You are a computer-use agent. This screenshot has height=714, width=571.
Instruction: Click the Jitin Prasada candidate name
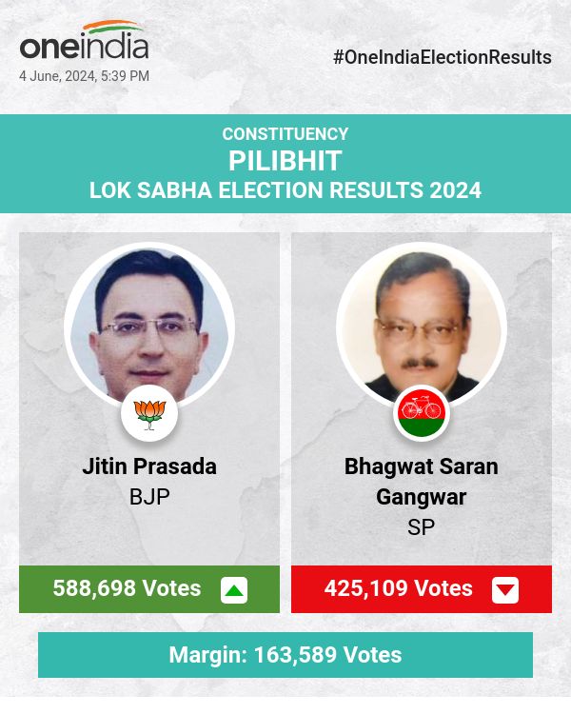[149, 466]
